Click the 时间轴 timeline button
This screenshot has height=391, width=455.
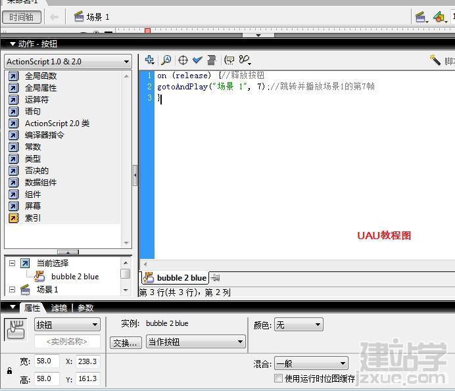[22, 17]
